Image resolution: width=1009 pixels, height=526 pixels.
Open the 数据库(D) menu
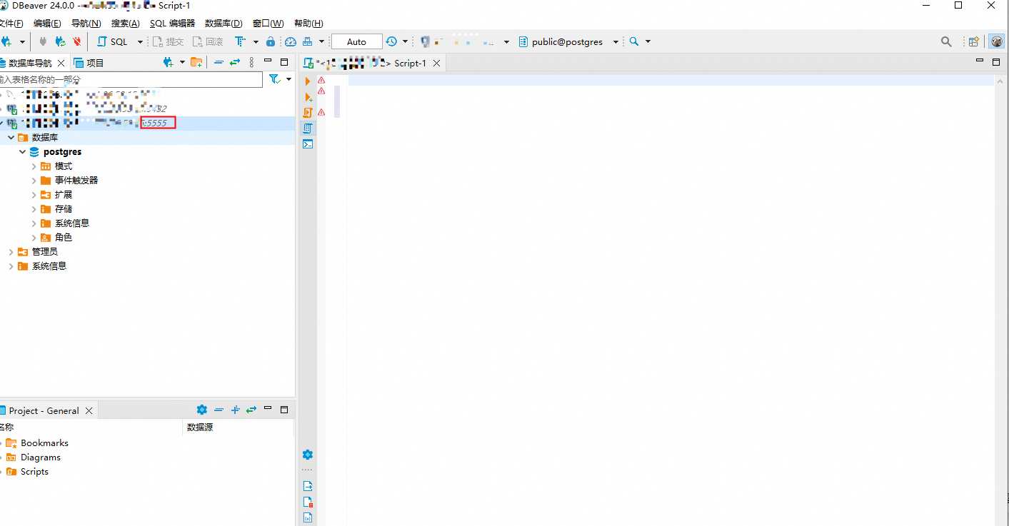click(223, 23)
